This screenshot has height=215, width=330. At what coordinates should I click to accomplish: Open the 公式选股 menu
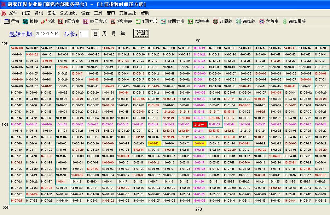coord(68,13)
